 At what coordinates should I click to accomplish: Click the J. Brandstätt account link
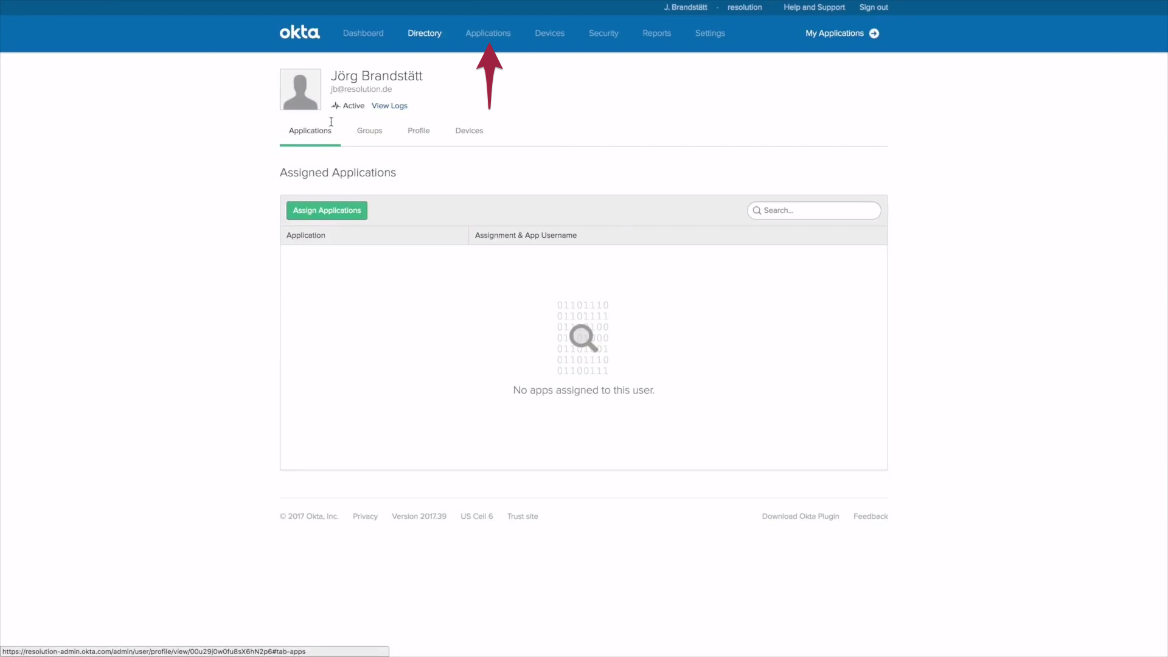[x=686, y=7]
